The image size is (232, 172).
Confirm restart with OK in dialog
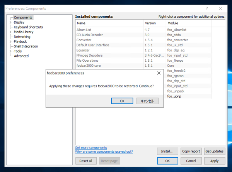(x=122, y=101)
